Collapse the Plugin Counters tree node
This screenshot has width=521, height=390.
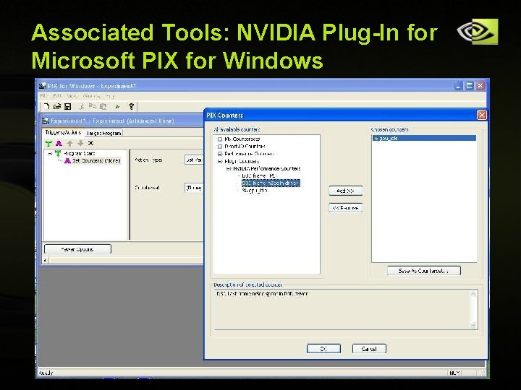tap(220, 161)
